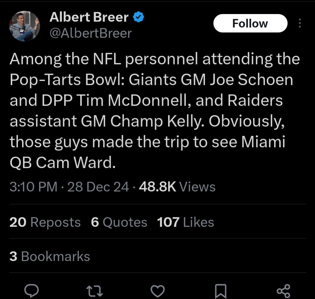Click the Albert Breer display name
The image size is (315, 299).
tap(89, 18)
